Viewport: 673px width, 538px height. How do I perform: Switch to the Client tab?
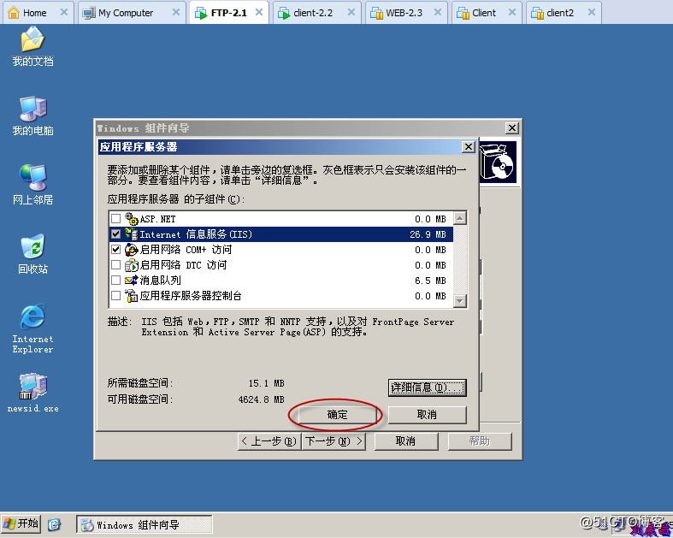tap(487, 13)
